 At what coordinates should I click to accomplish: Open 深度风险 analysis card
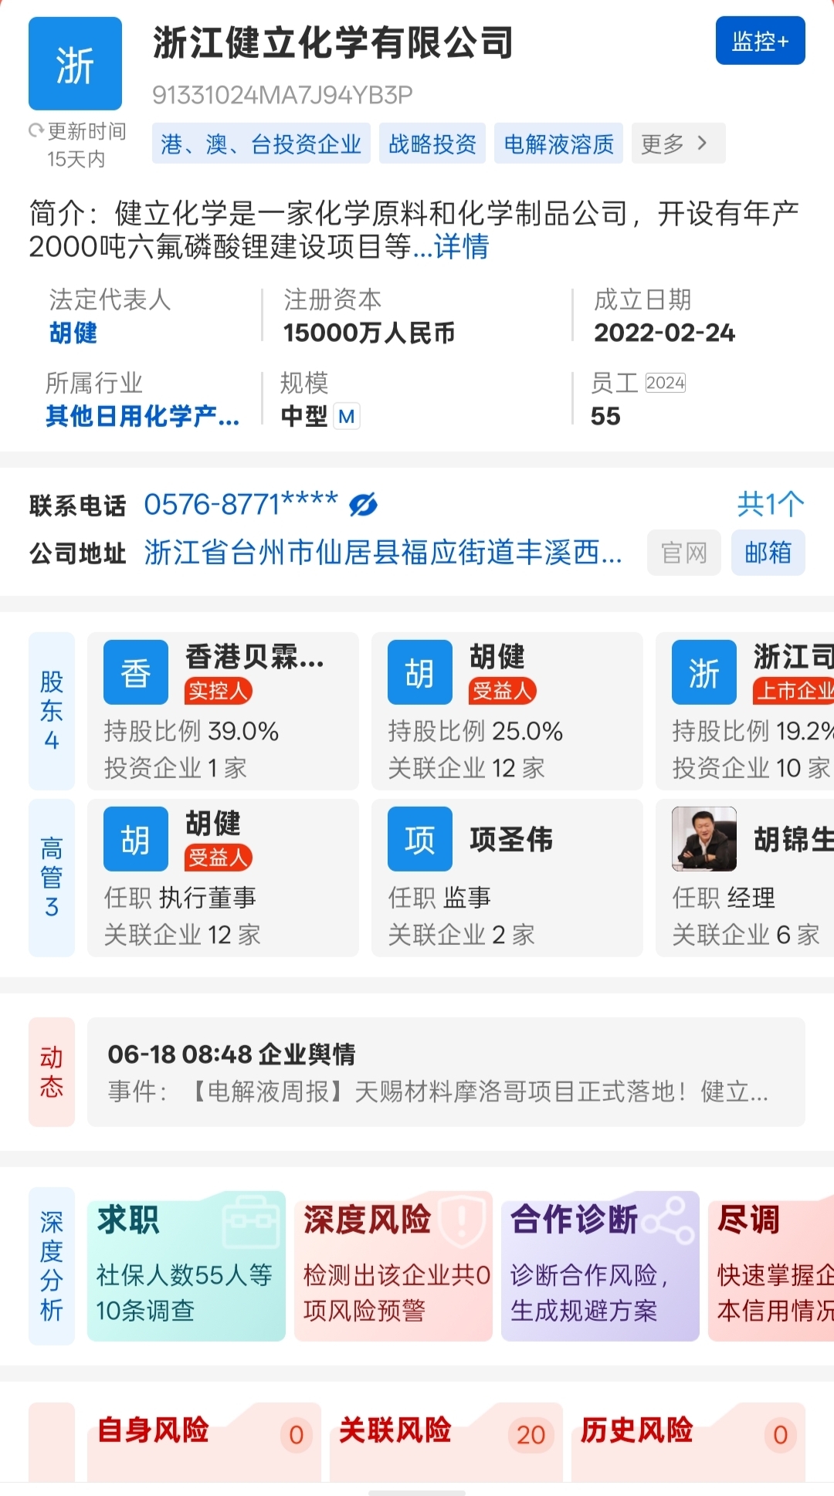393,1266
